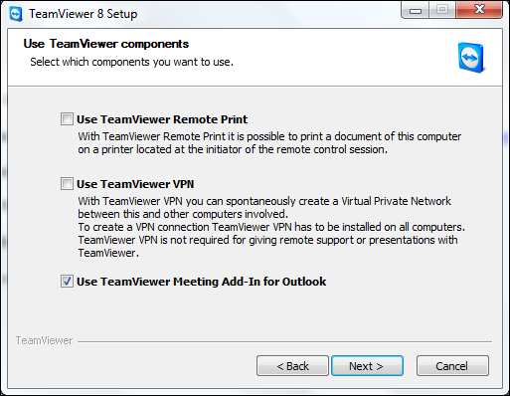Click the 'Use TeamViewer Remote Print' label text
510x396 pixels.
click(x=162, y=119)
